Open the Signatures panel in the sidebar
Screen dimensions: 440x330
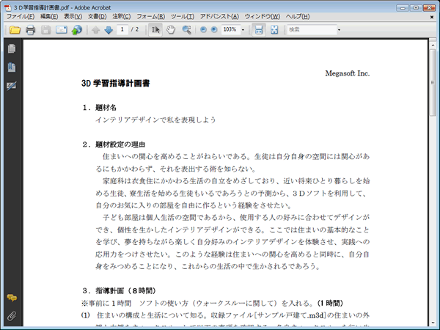point(11,86)
